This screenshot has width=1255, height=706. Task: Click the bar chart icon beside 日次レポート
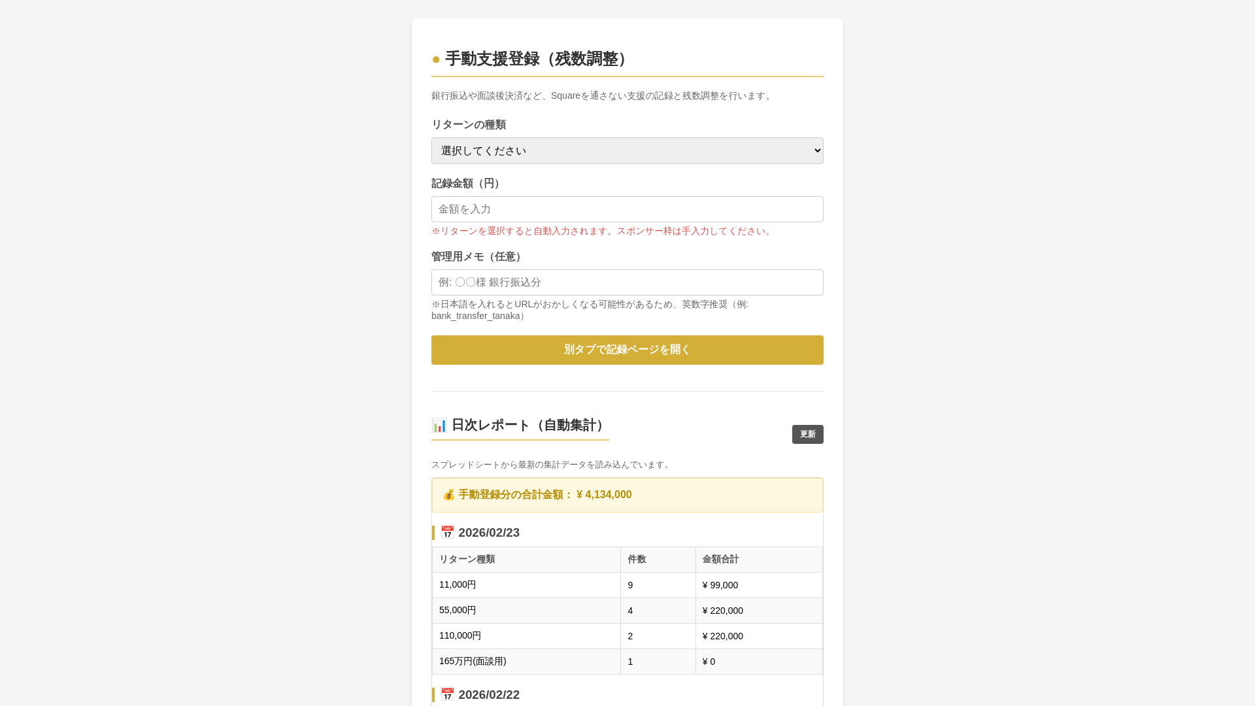439,425
